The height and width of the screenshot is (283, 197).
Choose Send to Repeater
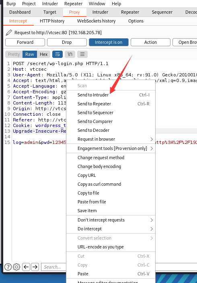(x=111, y=104)
